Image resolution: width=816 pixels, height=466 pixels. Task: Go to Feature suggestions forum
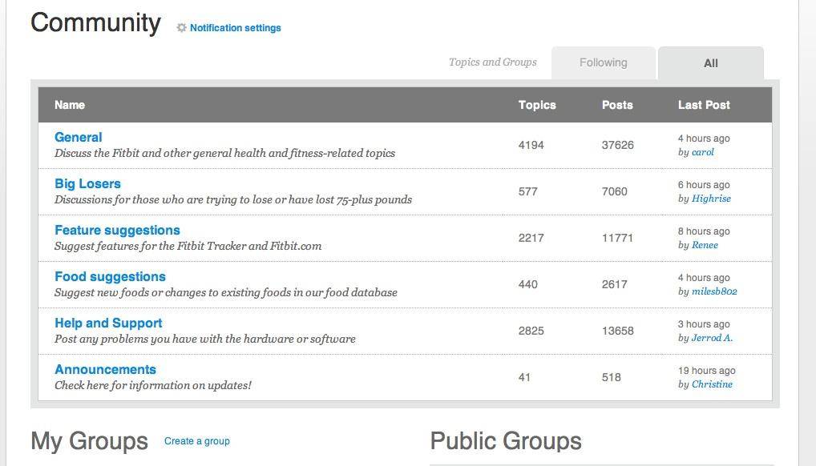[x=117, y=230]
